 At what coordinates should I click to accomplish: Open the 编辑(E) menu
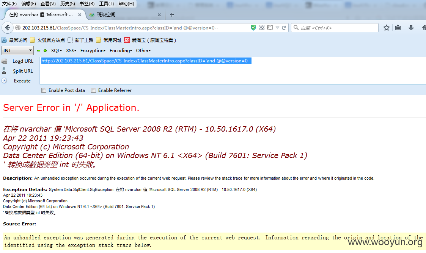(28, 3)
